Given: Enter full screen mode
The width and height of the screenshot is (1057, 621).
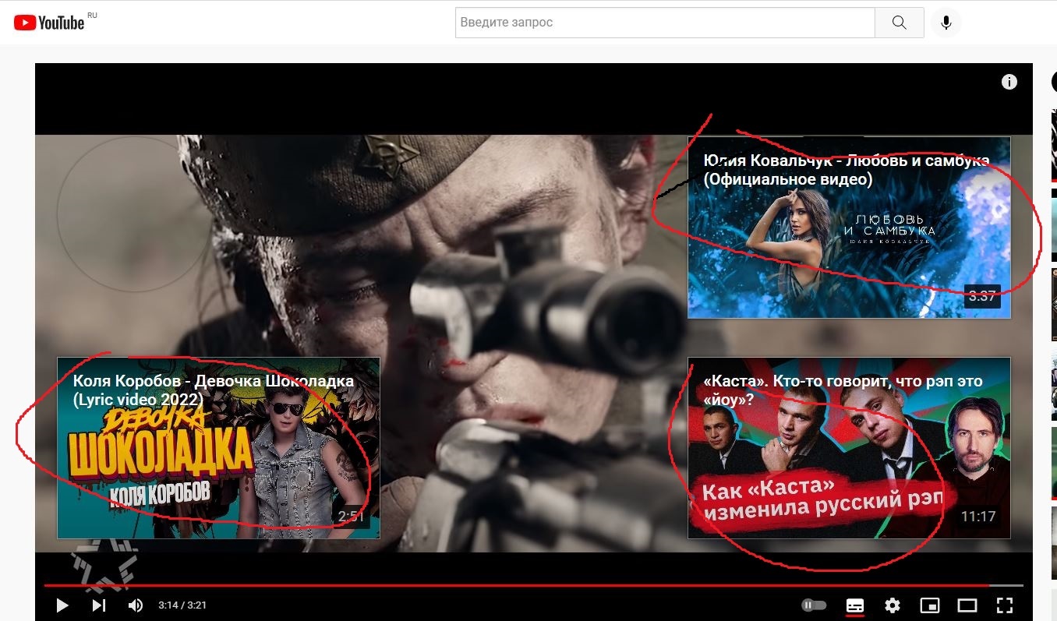Looking at the screenshot, I should tap(1005, 605).
